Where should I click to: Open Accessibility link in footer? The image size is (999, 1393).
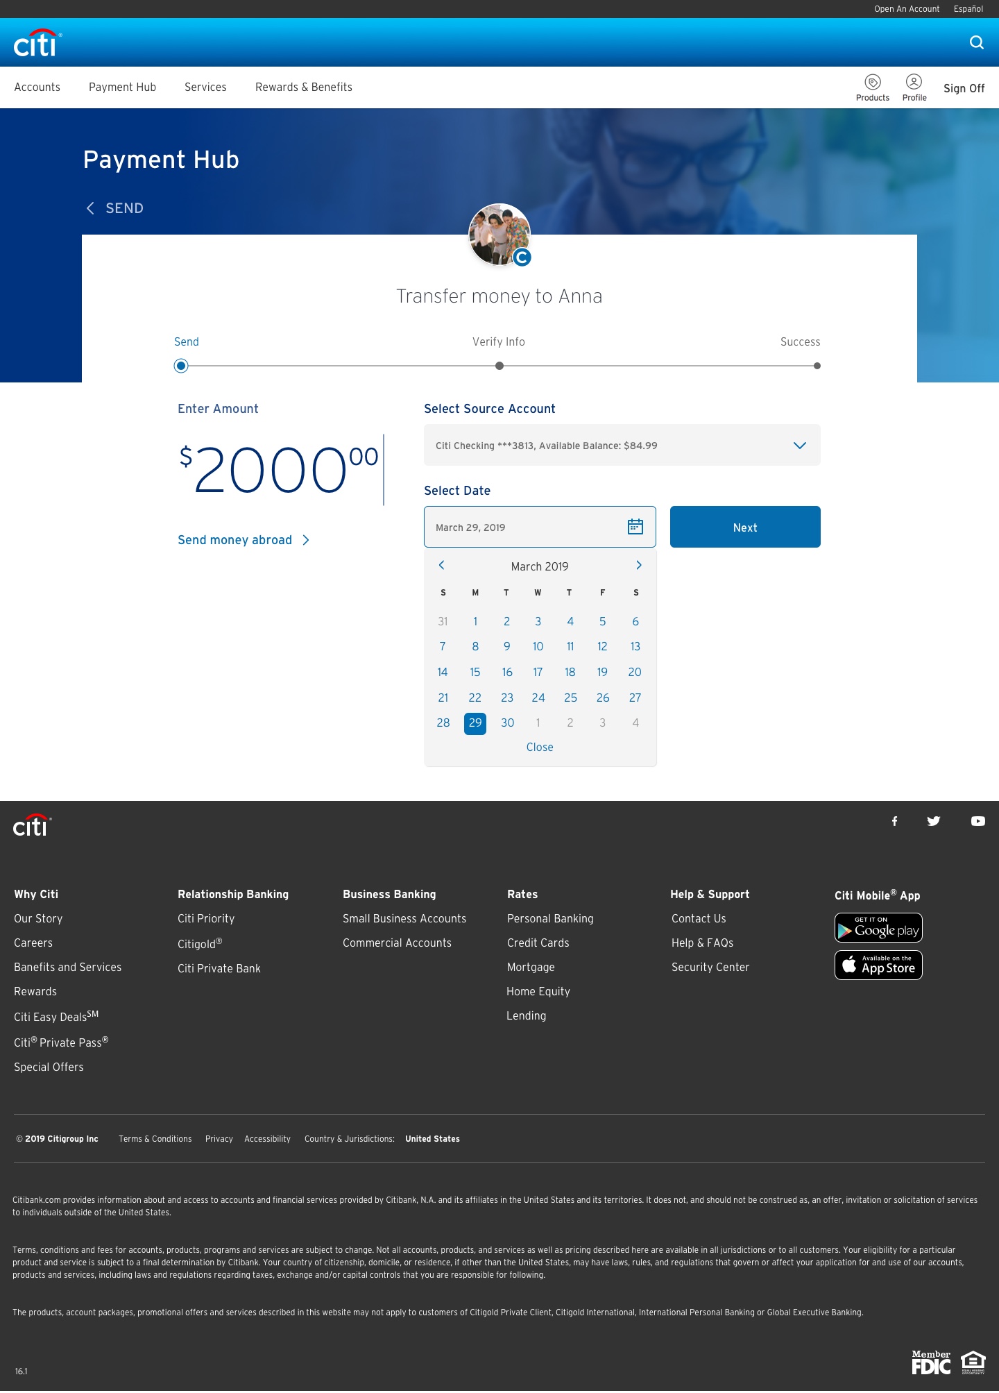coord(267,1139)
